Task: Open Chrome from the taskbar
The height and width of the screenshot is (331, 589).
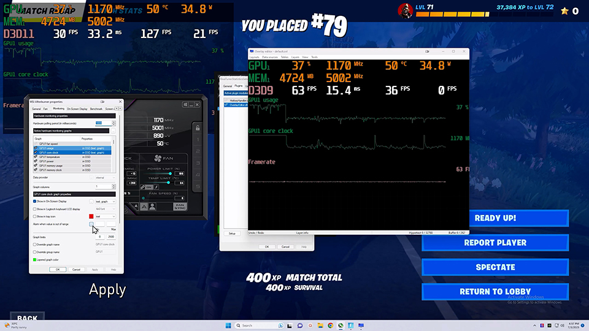Action: click(x=330, y=325)
